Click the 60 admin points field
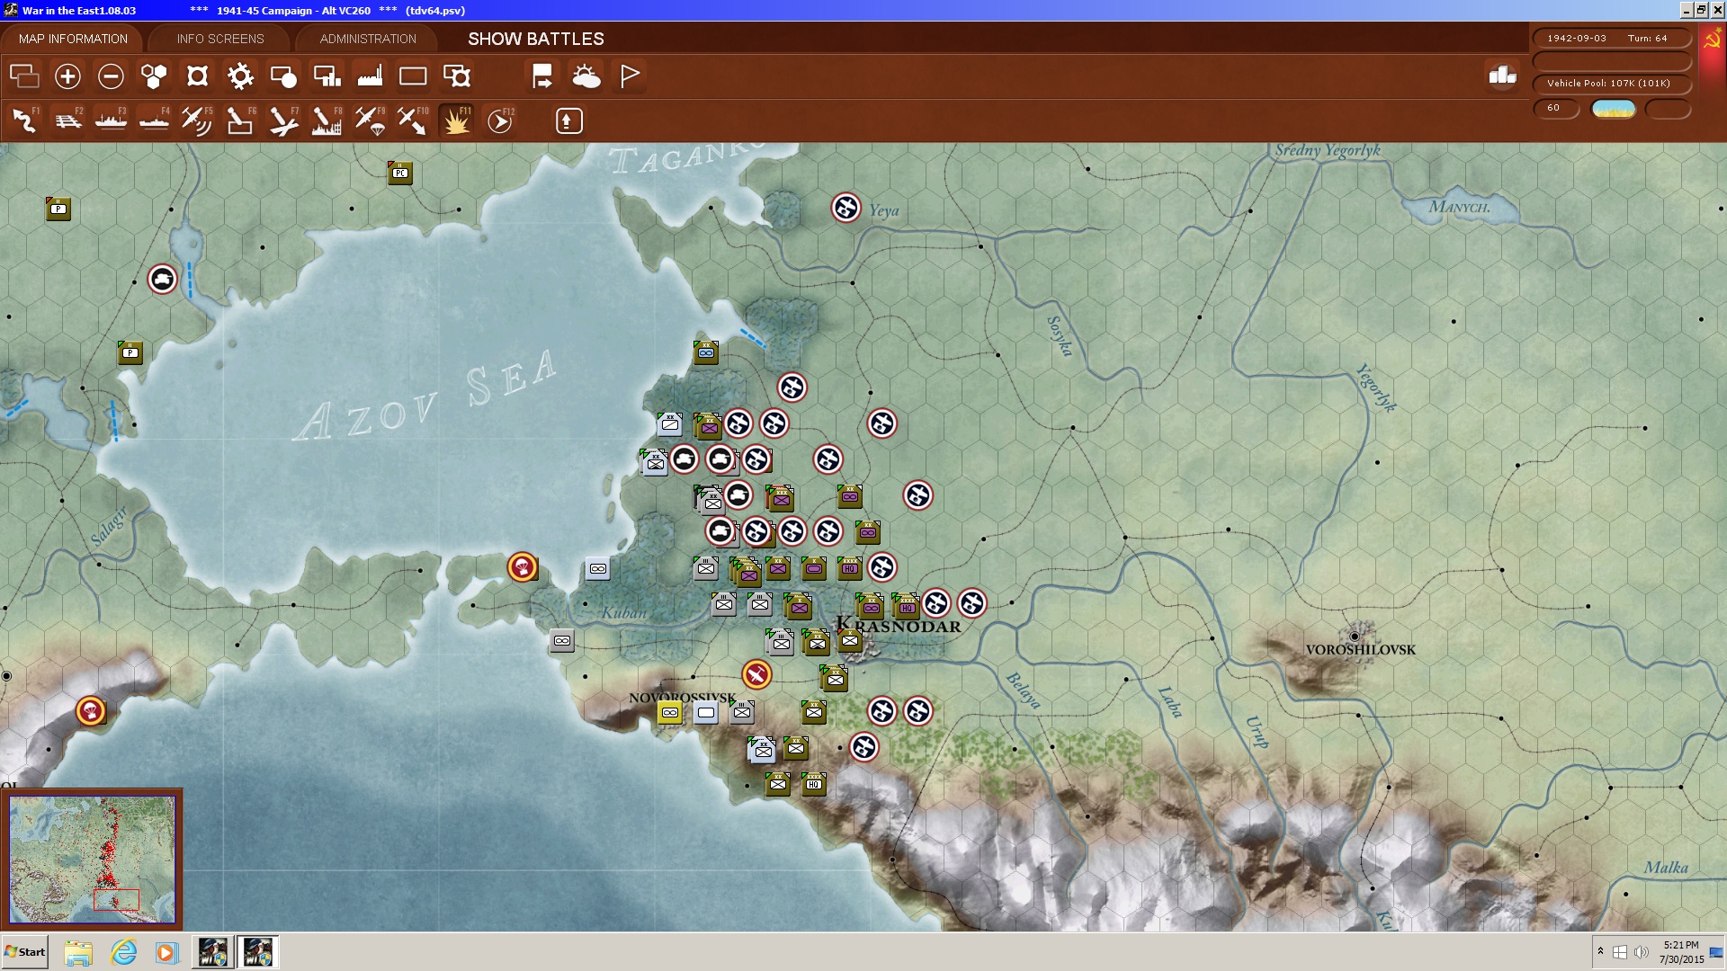 (x=1556, y=108)
